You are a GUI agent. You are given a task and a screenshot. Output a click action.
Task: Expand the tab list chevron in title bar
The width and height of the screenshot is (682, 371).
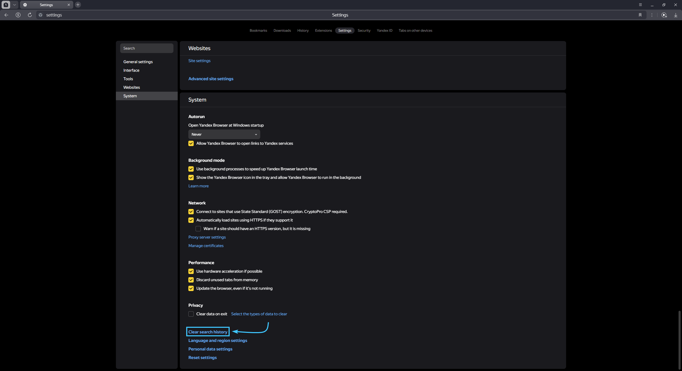point(14,5)
